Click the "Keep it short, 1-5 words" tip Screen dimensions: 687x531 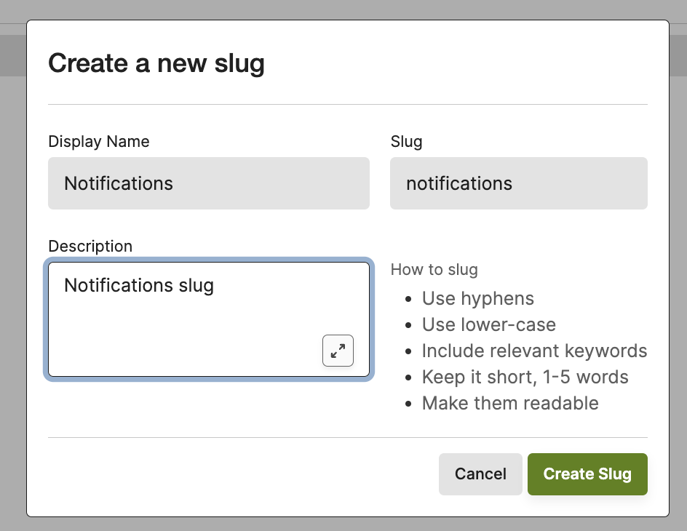525,378
